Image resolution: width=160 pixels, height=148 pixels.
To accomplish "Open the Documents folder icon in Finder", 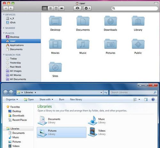I will pyautogui.click(x=83, y=21).
